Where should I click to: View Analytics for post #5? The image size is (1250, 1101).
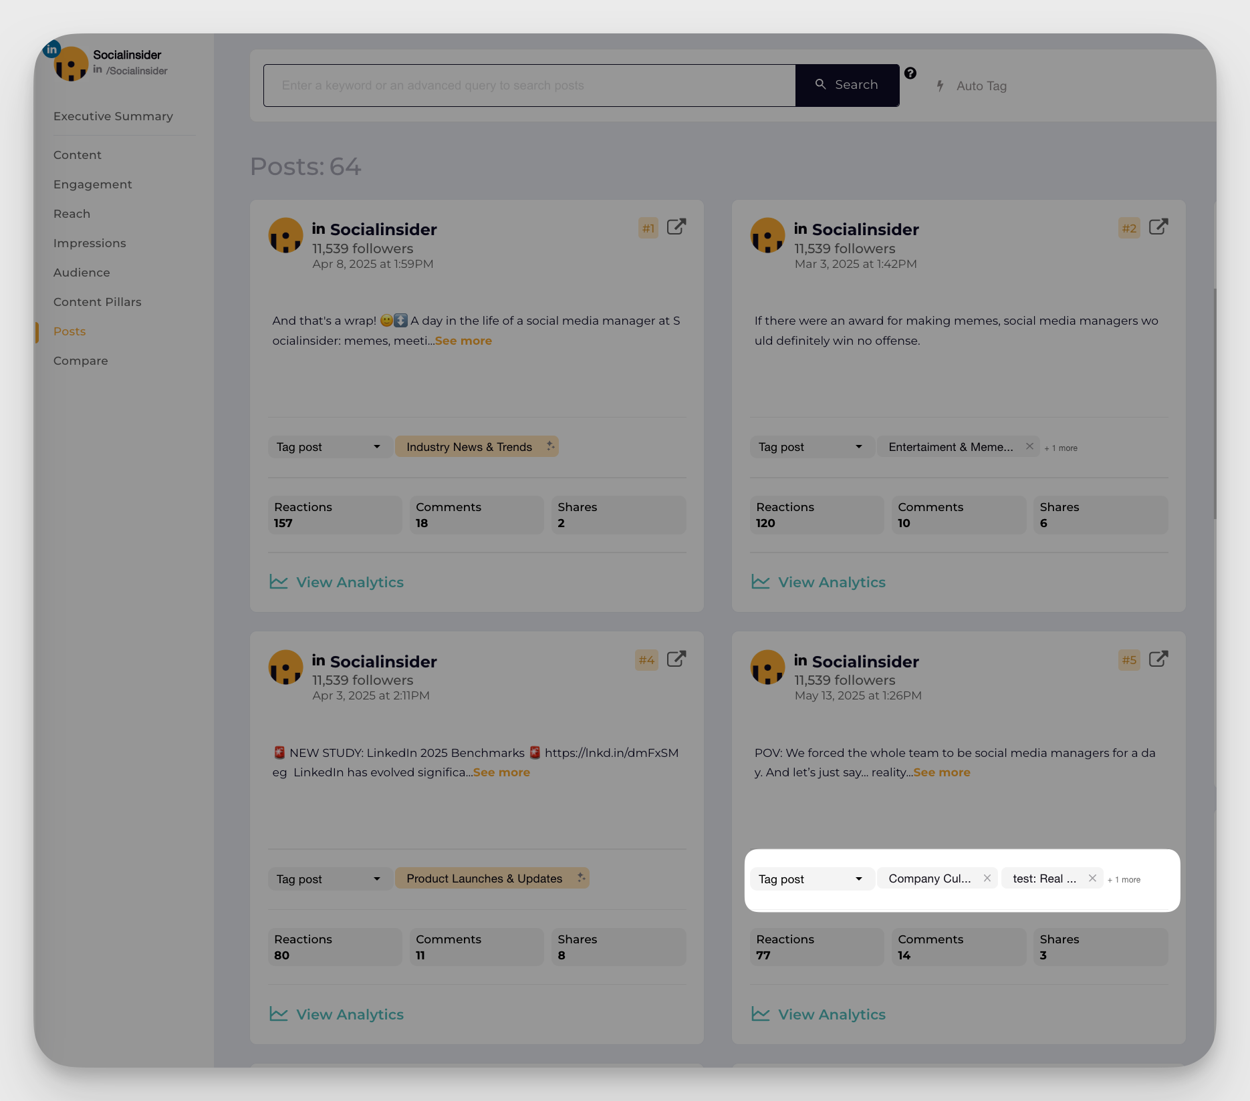[819, 1014]
